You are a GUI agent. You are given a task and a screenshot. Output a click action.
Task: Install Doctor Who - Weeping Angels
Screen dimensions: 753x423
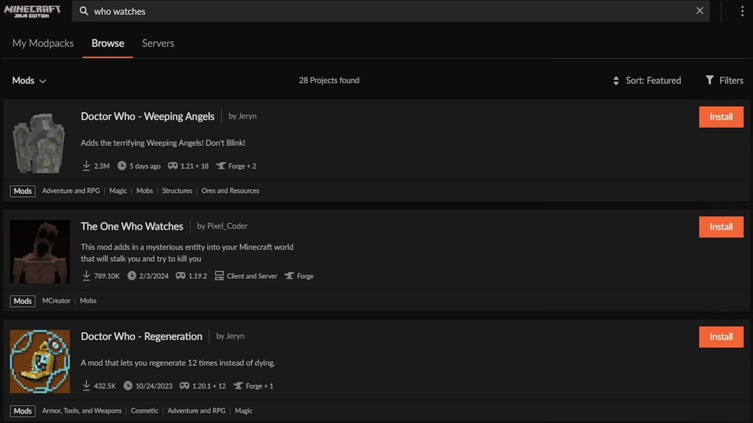(x=720, y=117)
